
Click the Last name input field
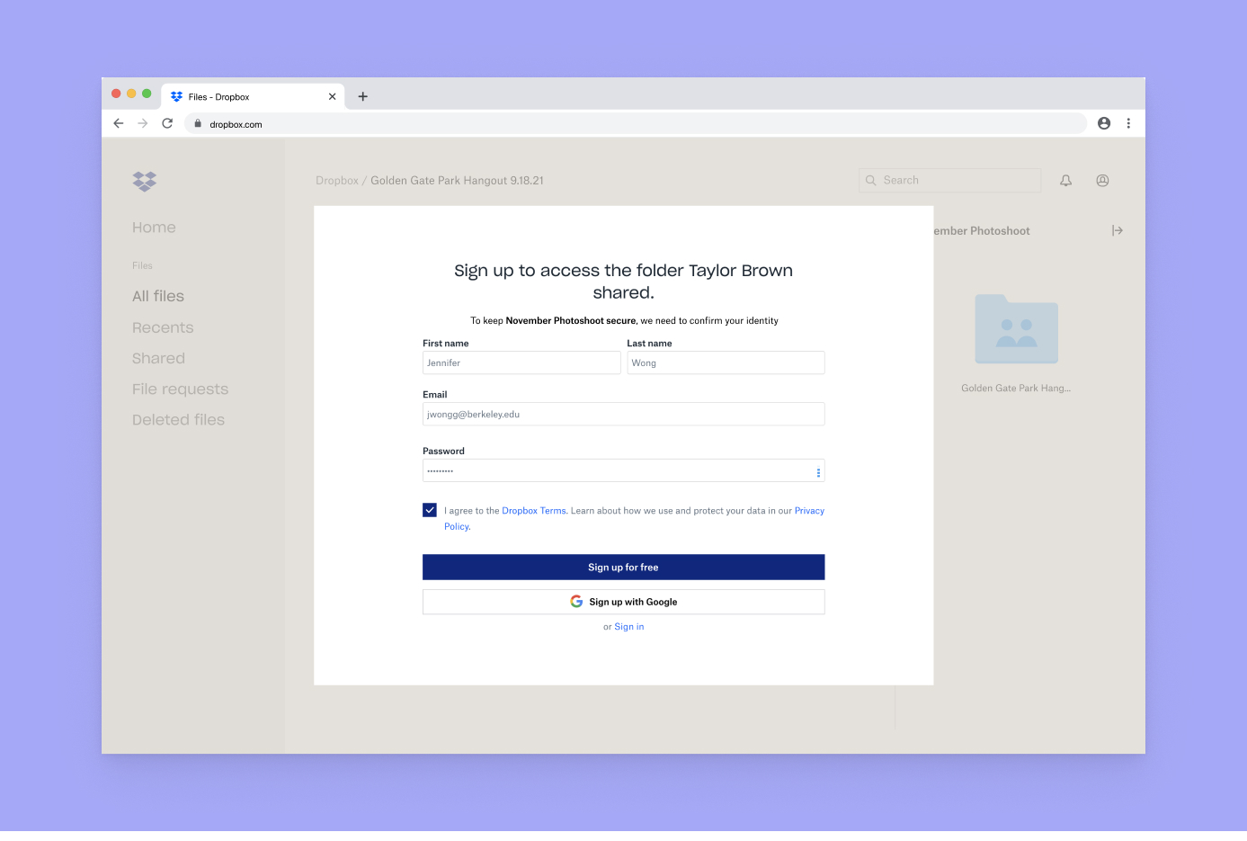(x=726, y=362)
